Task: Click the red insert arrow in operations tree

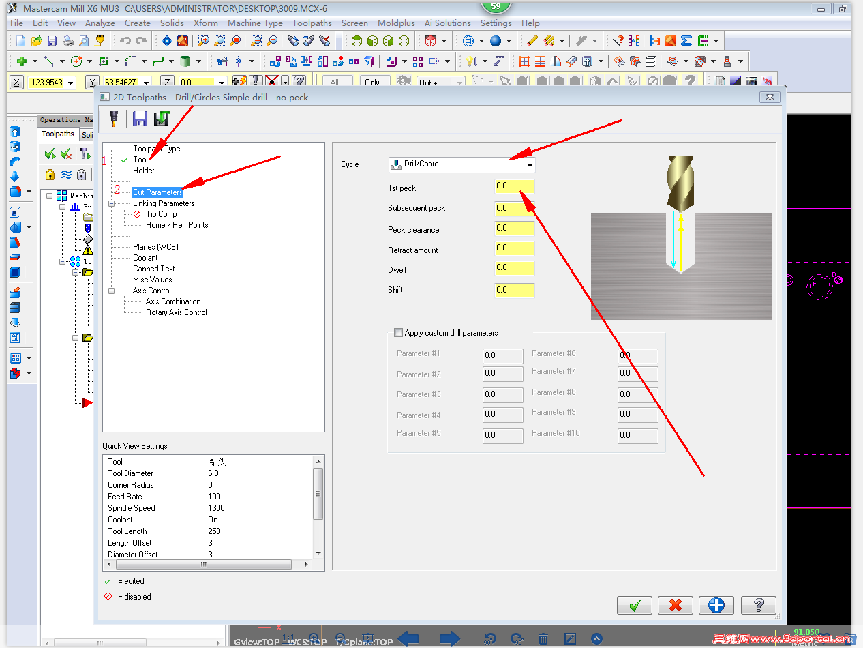Action: (x=87, y=403)
